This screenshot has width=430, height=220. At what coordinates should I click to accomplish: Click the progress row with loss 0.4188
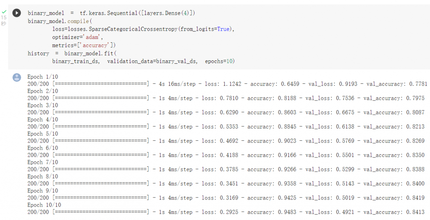(x=226, y=155)
